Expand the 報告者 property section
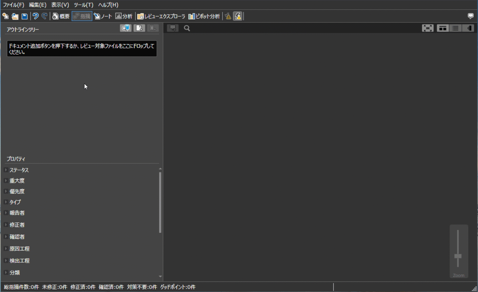The height and width of the screenshot is (292, 478). [x=6, y=213]
